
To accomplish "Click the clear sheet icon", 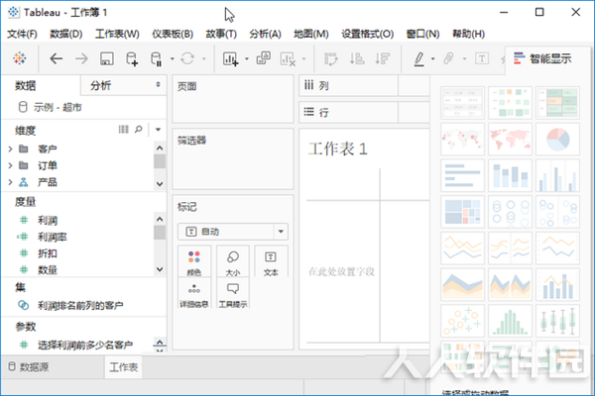I will click(x=288, y=58).
